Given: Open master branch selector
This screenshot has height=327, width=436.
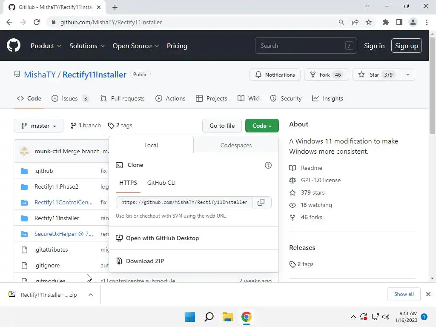Looking at the screenshot, I should (38, 126).
